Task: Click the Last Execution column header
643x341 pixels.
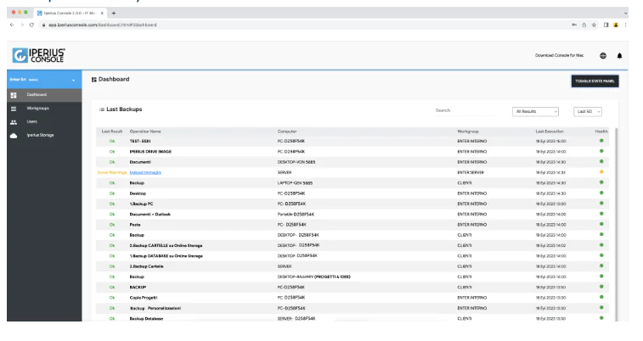Action: [x=550, y=131]
